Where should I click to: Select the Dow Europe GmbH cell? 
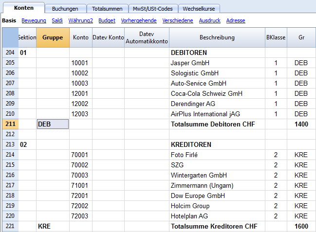click(x=217, y=196)
